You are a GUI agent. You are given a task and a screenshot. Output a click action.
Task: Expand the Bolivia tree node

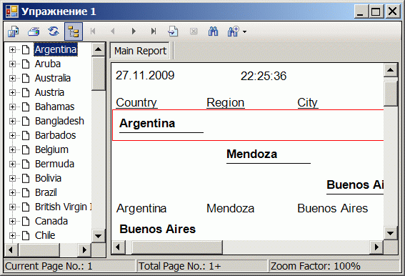[x=12, y=178]
